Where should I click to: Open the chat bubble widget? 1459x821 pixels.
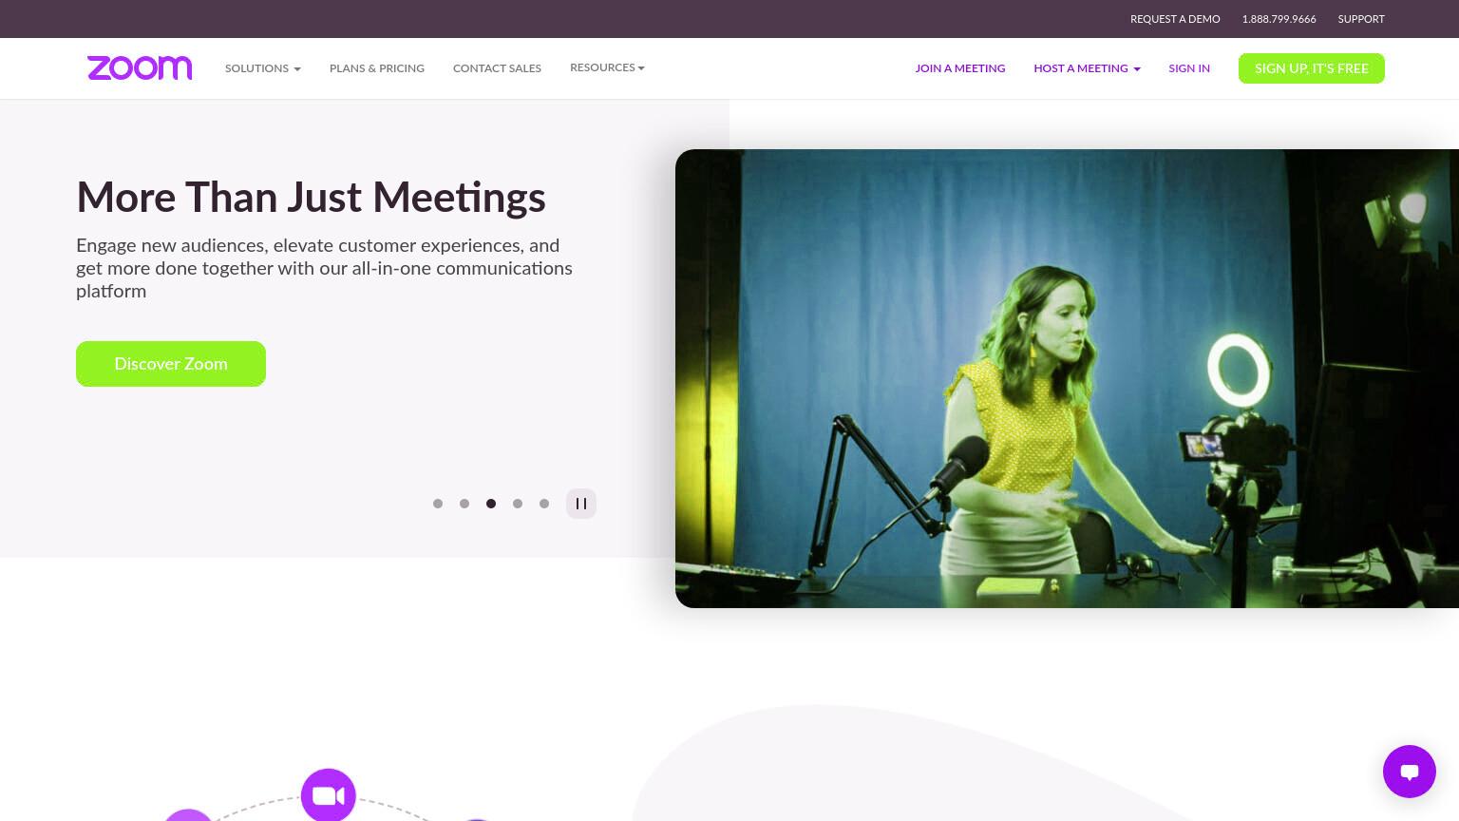point(1410,772)
